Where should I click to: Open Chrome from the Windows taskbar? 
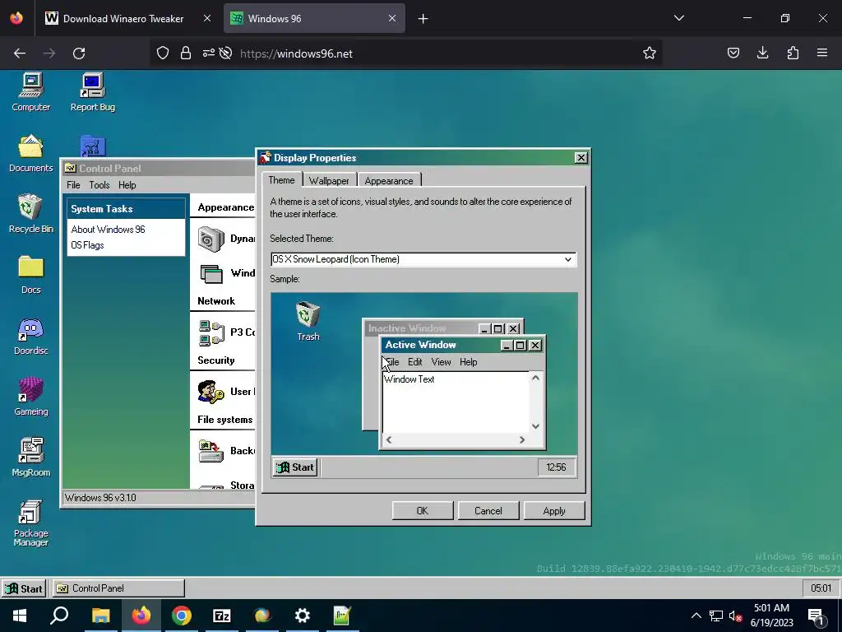click(x=182, y=616)
